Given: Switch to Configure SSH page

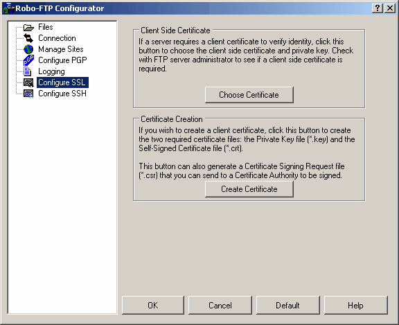Looking at the screenshot, I should [x=62, y=94].
